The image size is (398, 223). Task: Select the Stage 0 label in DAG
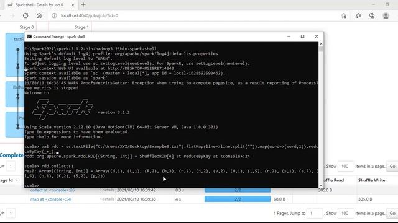click(27, 27)
